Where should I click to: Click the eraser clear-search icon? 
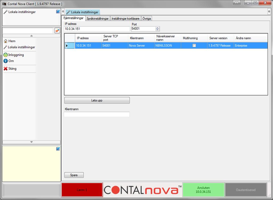57,30
